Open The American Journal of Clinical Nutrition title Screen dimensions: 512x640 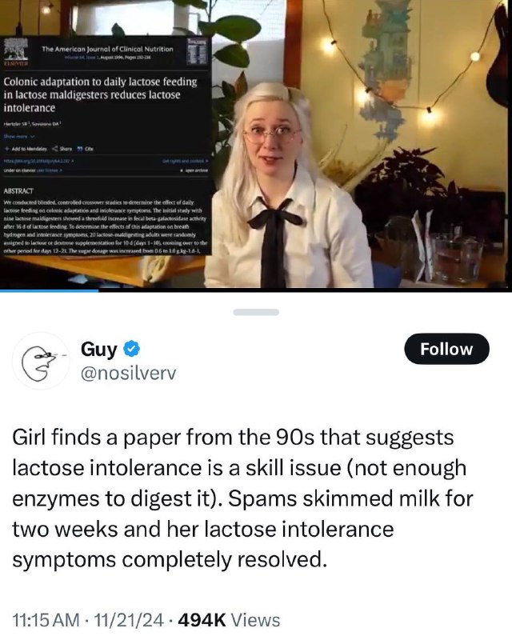[x=107, y=49]
